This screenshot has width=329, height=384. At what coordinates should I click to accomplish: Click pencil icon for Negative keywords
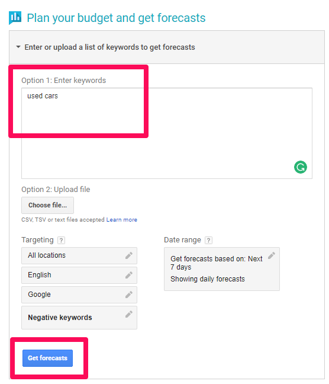(129, 314)
